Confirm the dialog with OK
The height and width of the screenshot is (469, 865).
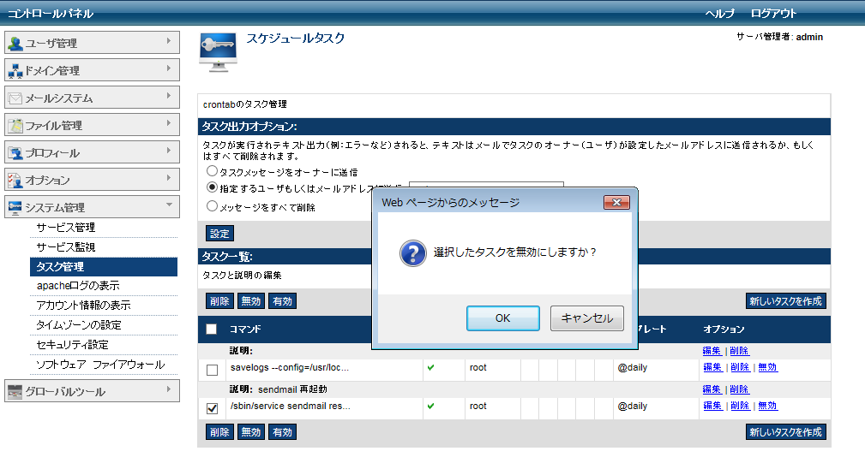502,318
